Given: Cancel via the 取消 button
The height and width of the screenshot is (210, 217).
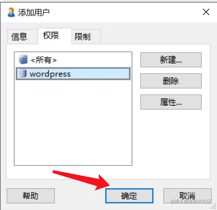Looking at the screenshot, I should [187, 195].
